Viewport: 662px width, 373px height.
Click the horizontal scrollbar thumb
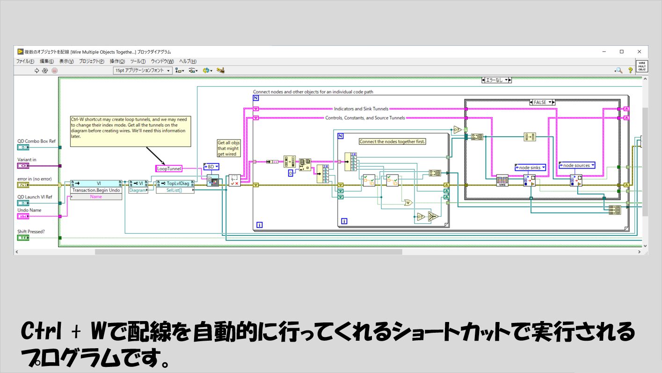coord(248,252)
